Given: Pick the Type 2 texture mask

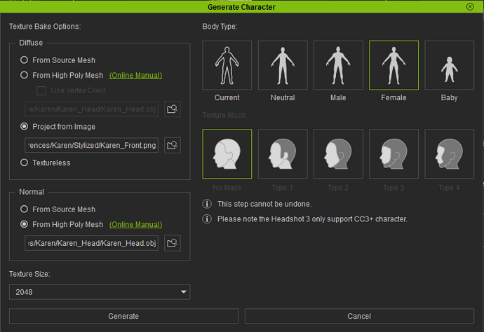Looking at the screenshot, I should [x=338, y=154].
